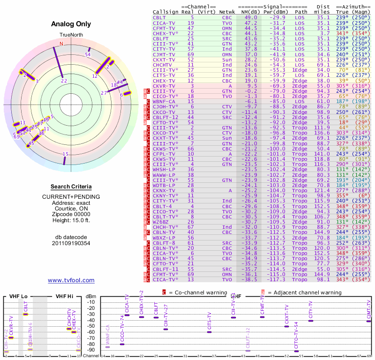Click the Netwk column header
The height and width of the screenshot is (360, 375).
tap(227, 12)
